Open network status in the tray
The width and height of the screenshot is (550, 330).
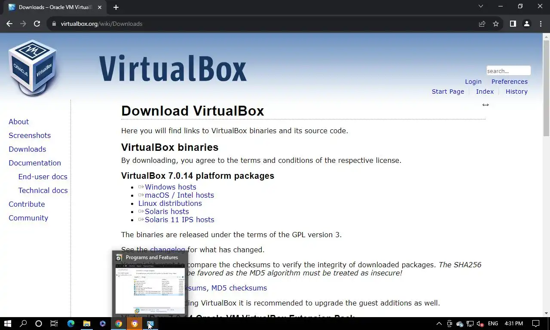(470, 324)
